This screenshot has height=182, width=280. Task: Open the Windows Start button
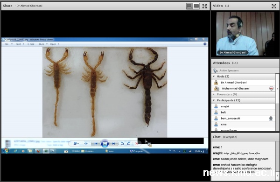coord(6,151)
